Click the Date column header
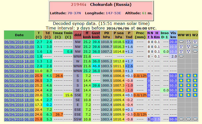Screen dimensions: 202x124 pos(19,35)
